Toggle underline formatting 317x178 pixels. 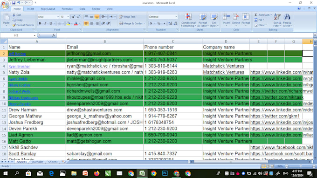50,23
